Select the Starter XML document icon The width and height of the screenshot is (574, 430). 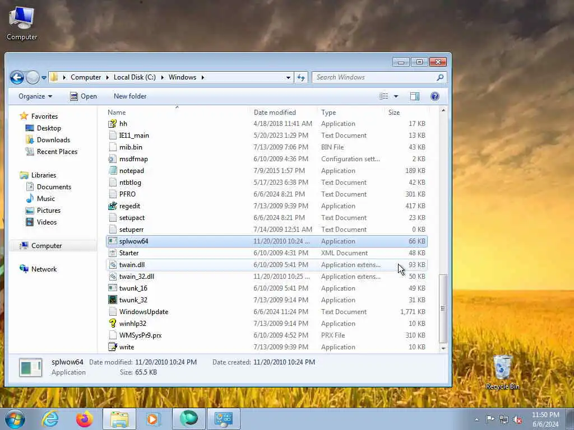pyautogui.click(x=112, y=253)
